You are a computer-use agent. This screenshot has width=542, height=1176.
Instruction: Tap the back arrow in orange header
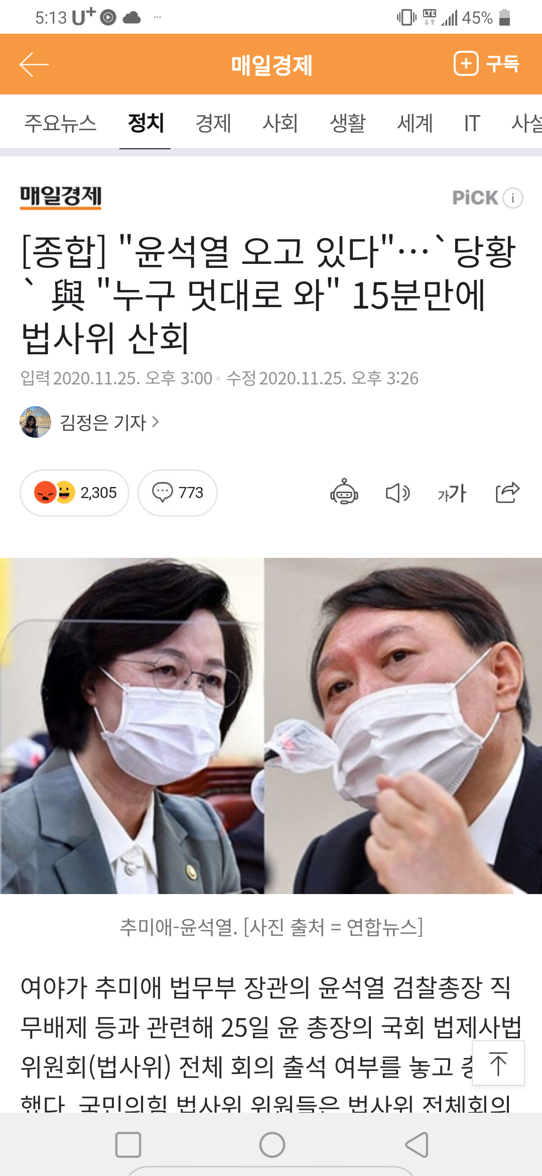[x=34, y=64]
